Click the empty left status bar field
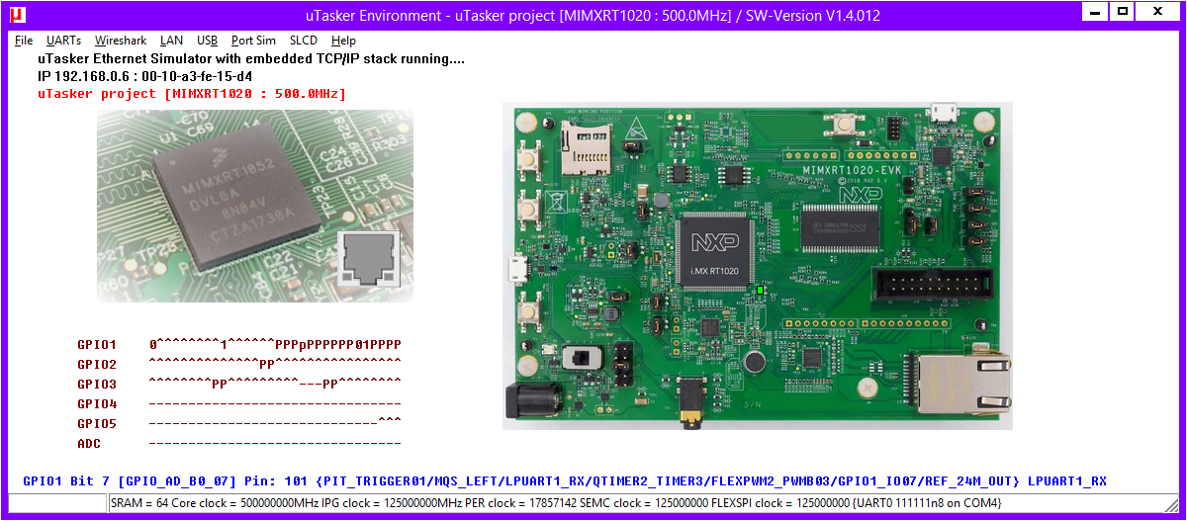The height and width of the screenshot is (521, 1187). (x=57, y=504)
